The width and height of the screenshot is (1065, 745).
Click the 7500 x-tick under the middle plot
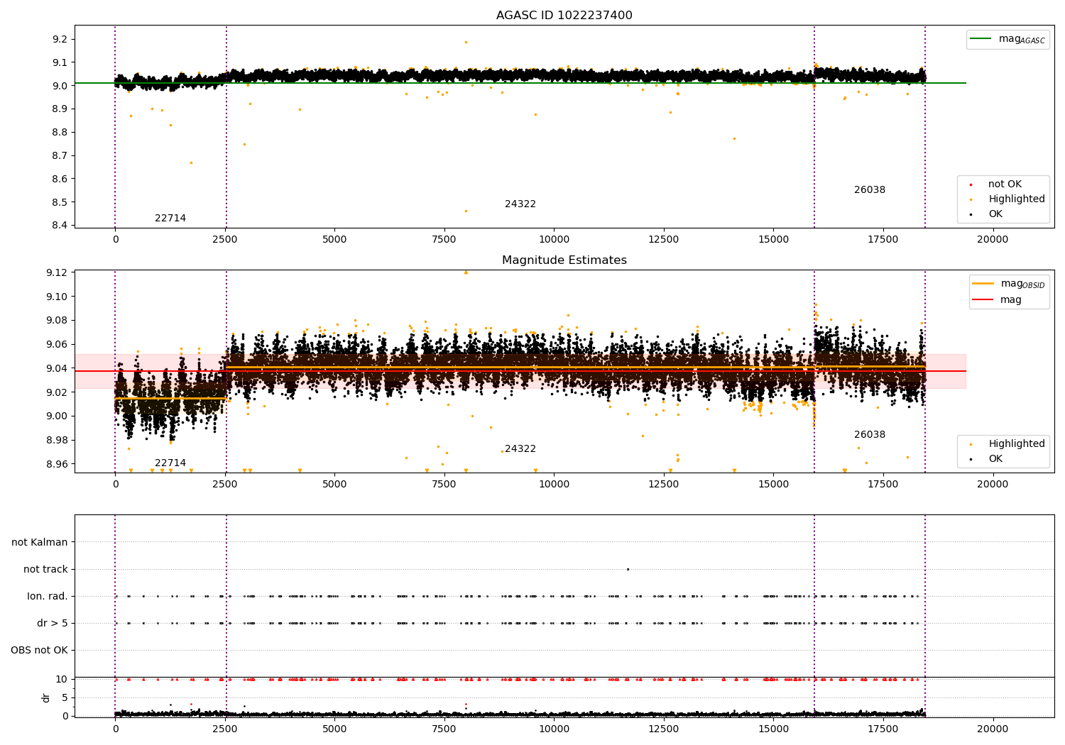click(444, 485)
